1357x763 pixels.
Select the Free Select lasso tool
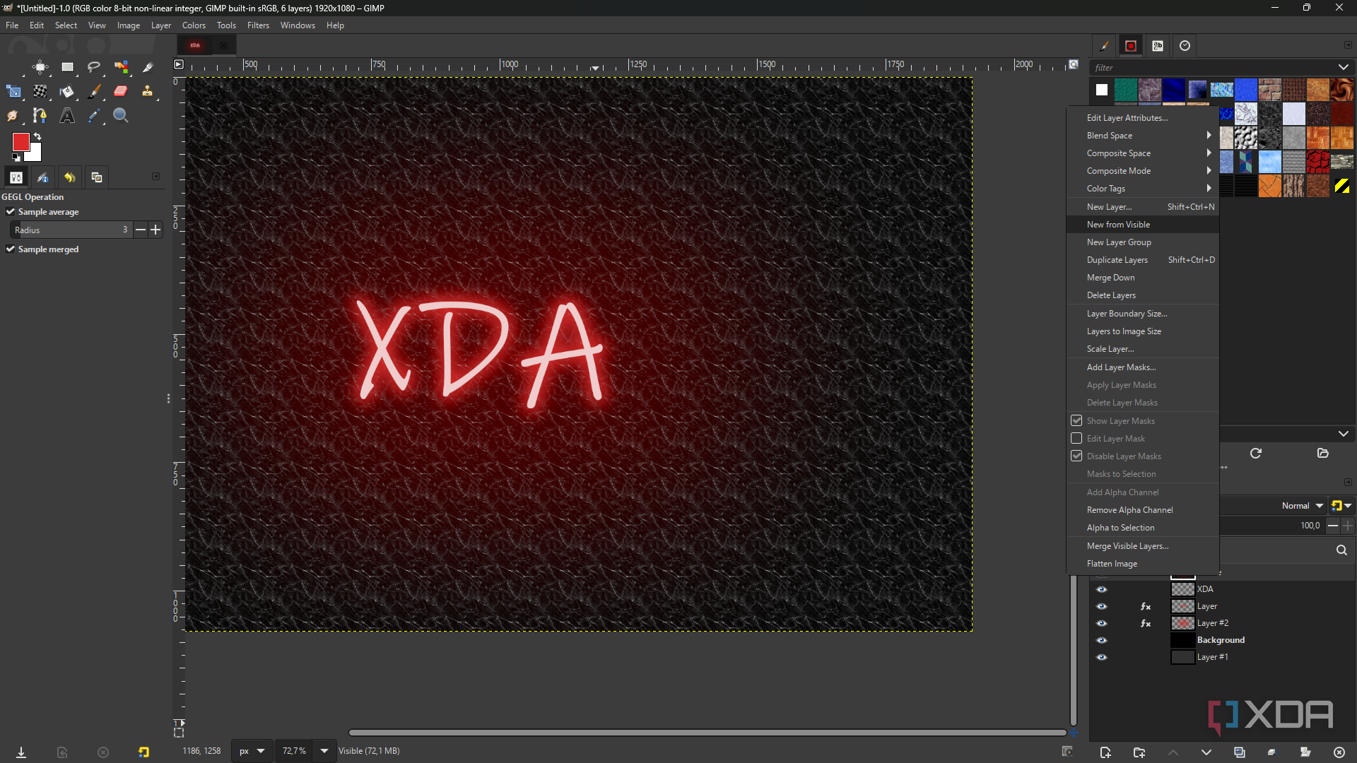tap(94, 67)
